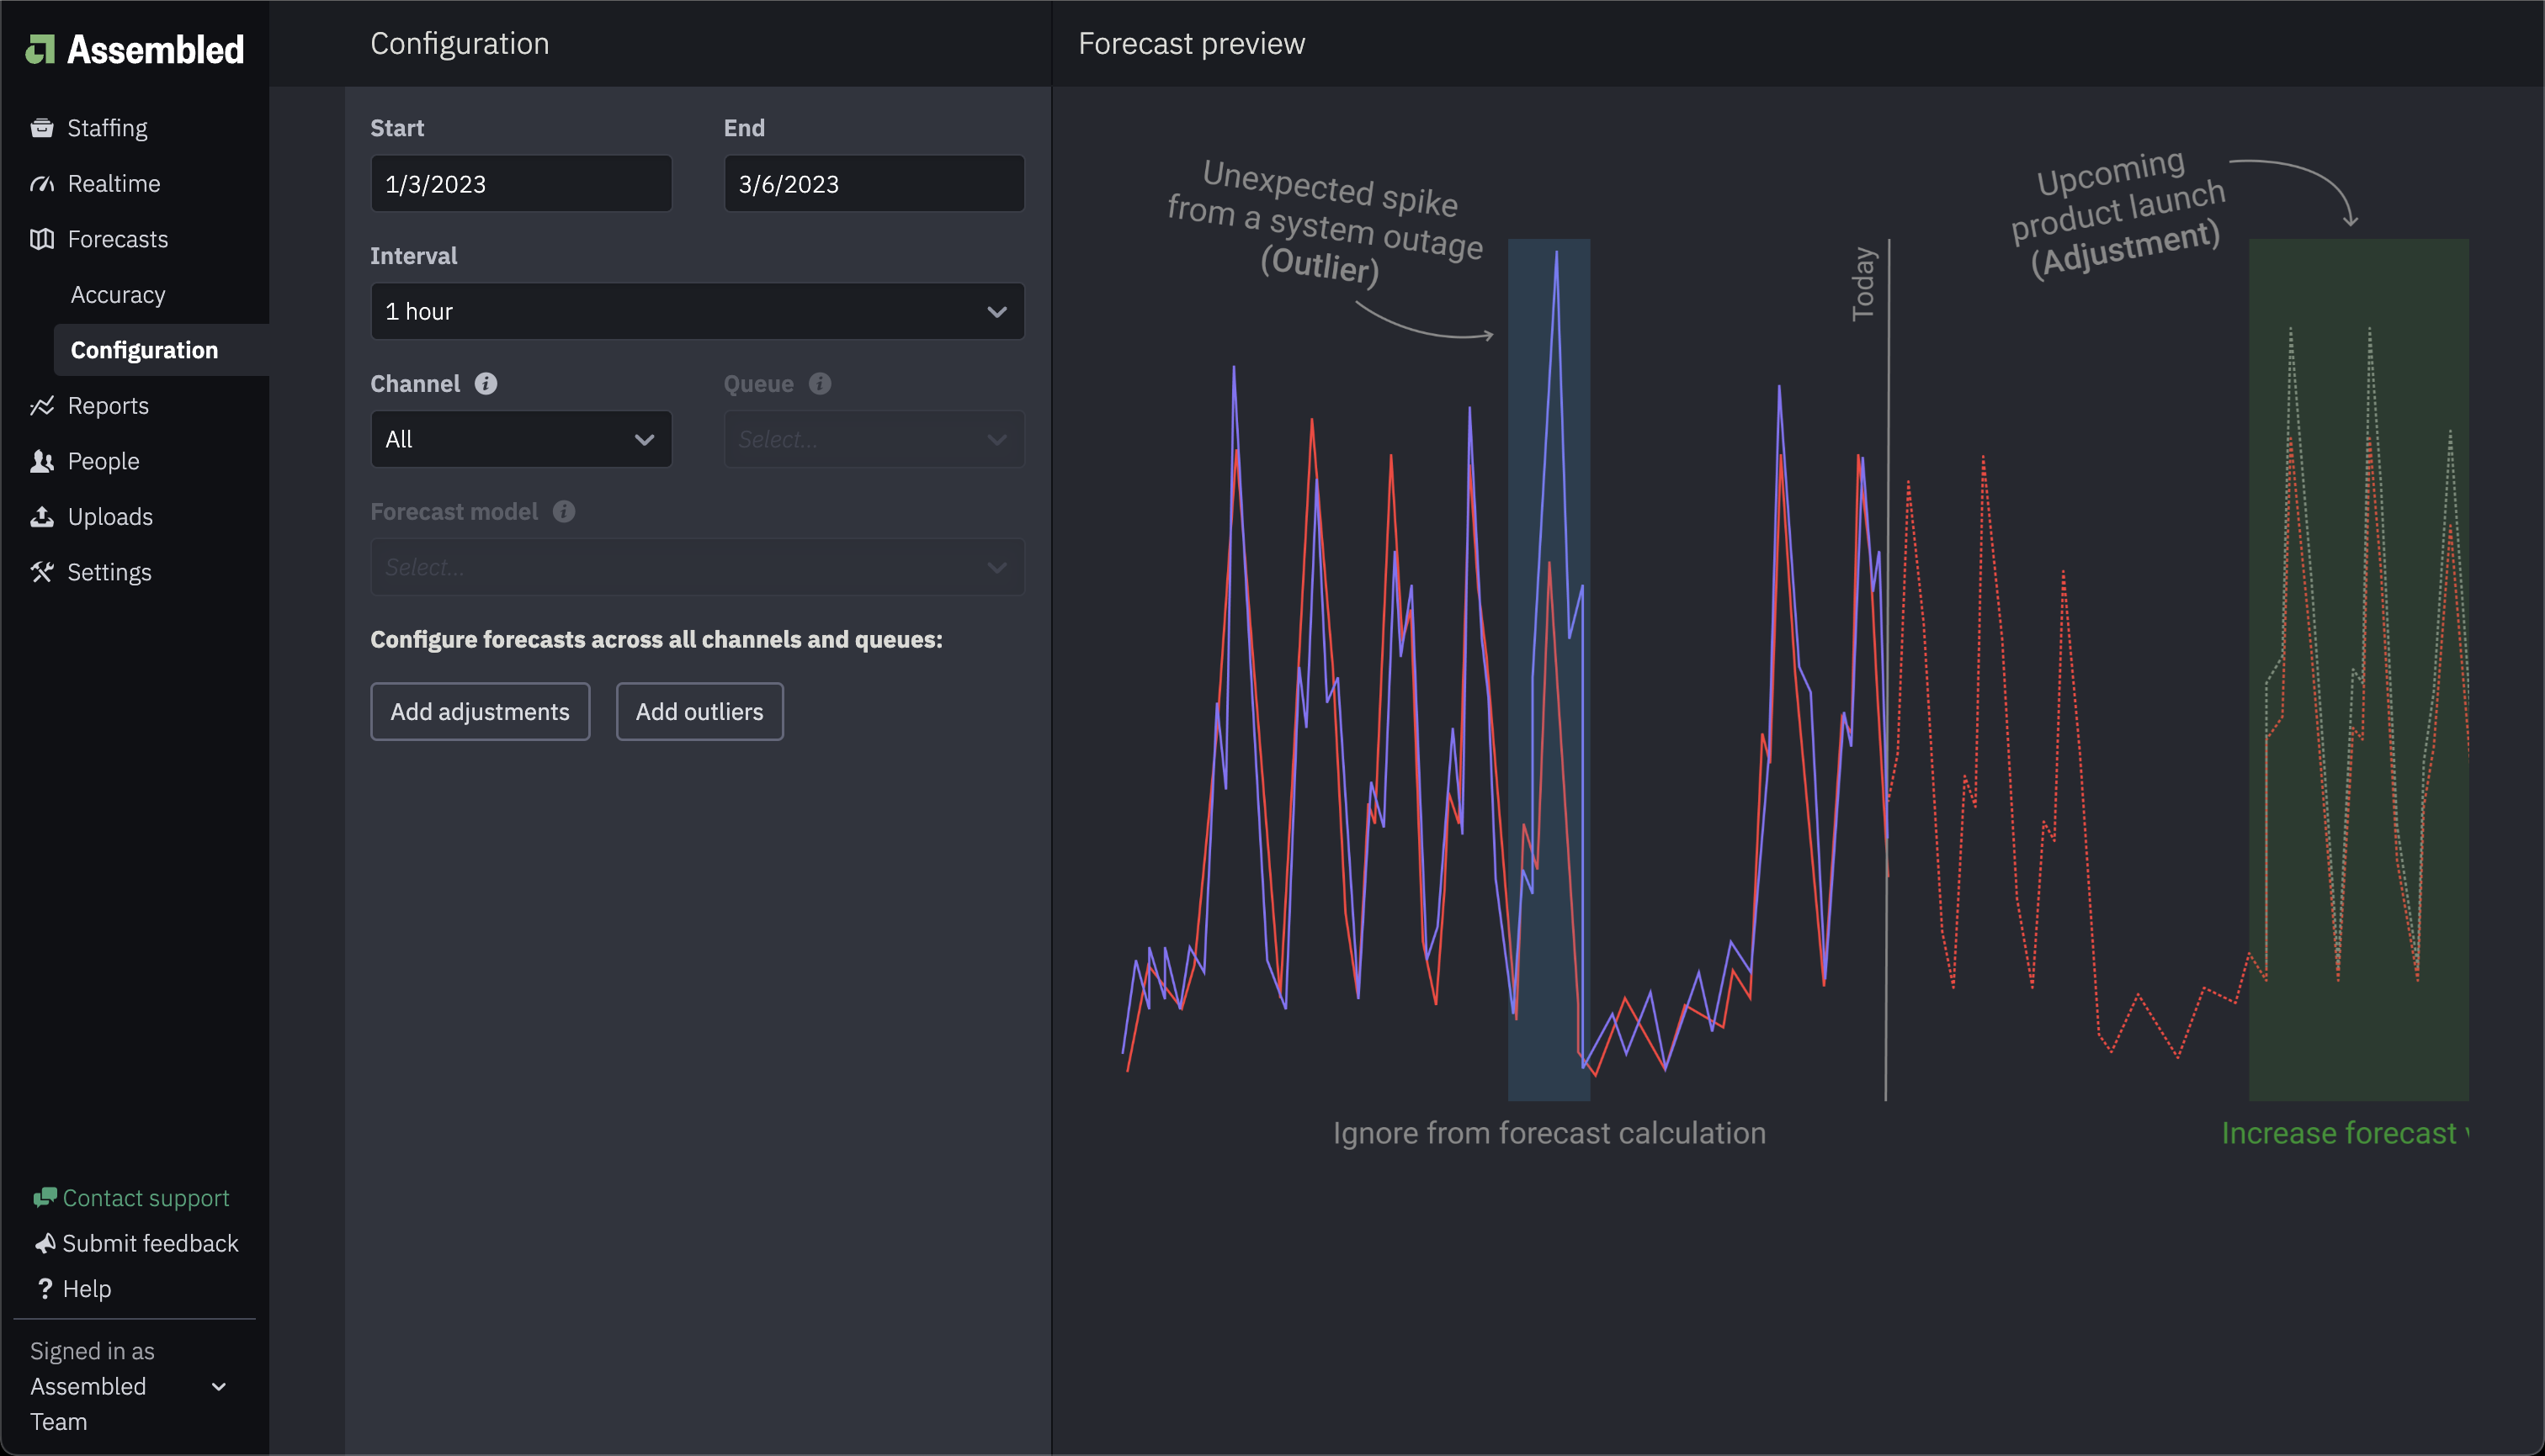Open the Accuracy sub-page
This screenshot has height=1456, width=2545.
coord(118,295)
